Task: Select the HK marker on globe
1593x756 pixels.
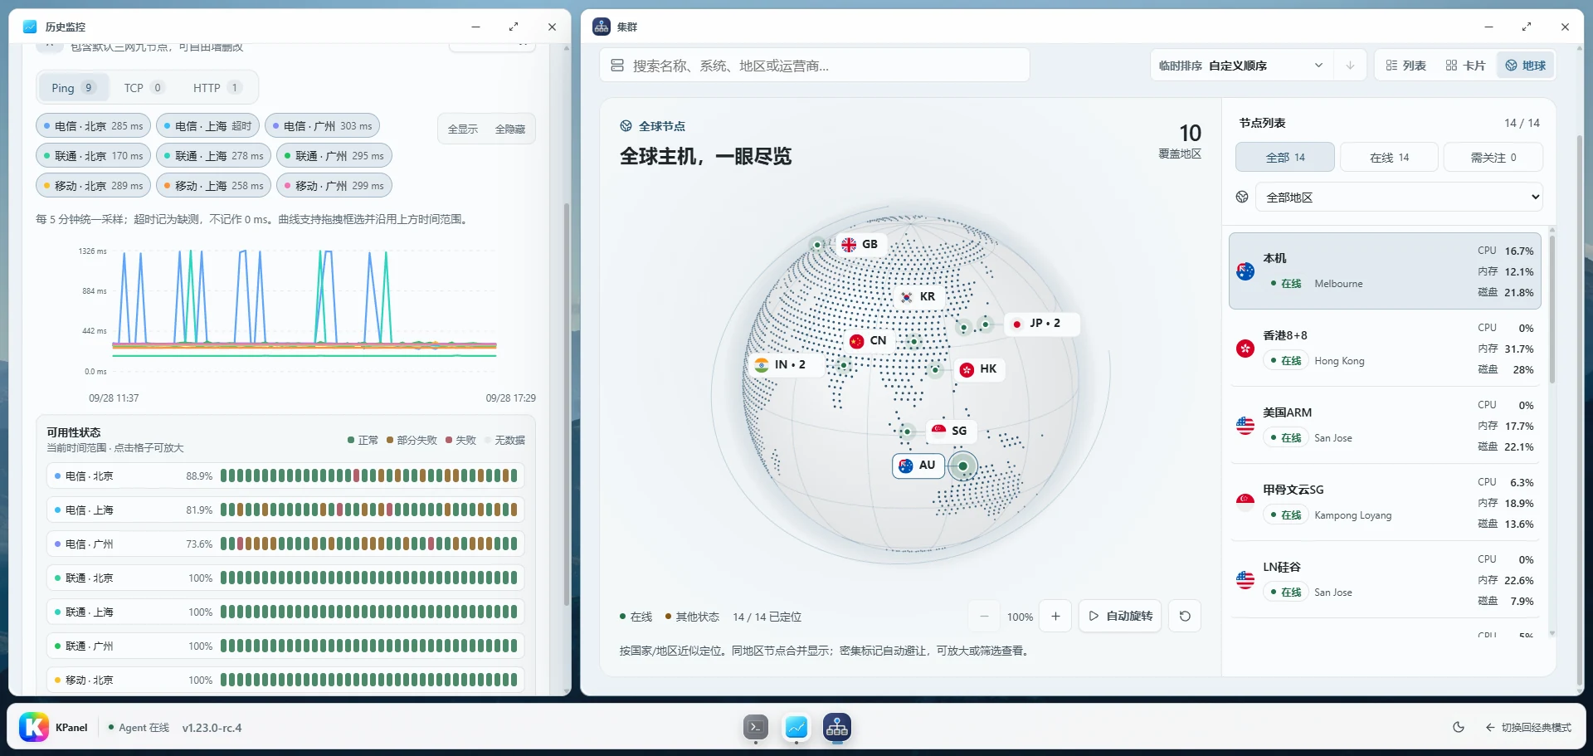Action: coord(978,369)
